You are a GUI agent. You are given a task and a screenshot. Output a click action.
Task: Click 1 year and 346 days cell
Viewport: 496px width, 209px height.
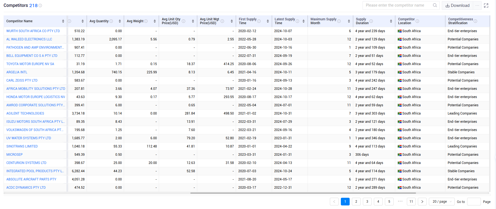370,138
